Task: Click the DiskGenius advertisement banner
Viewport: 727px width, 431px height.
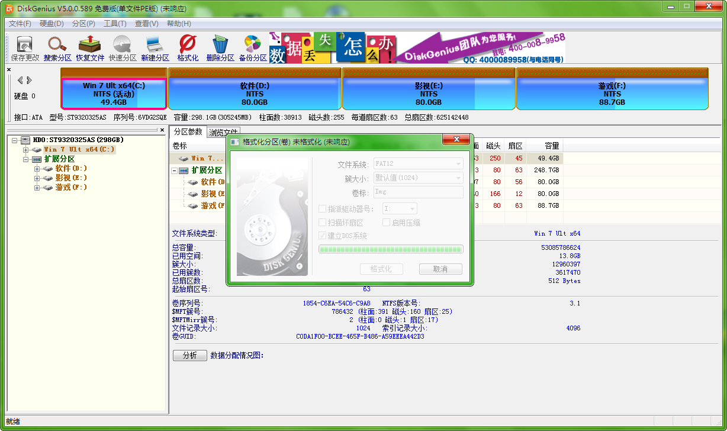Action: (417, 47)
